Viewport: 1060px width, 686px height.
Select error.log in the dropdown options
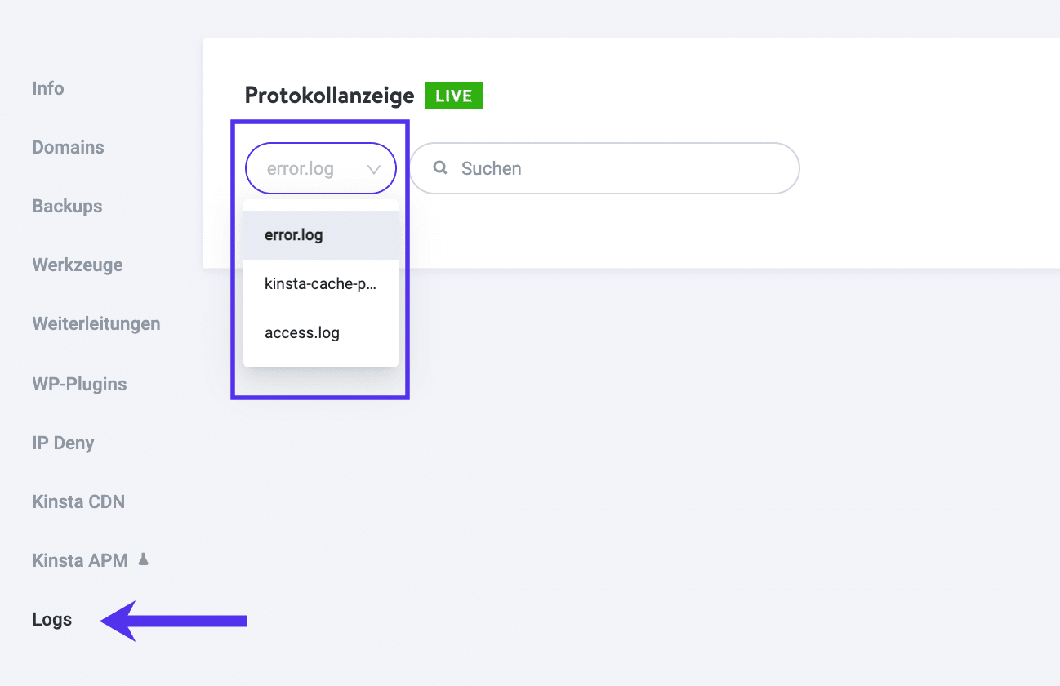[x=294, y=234]
